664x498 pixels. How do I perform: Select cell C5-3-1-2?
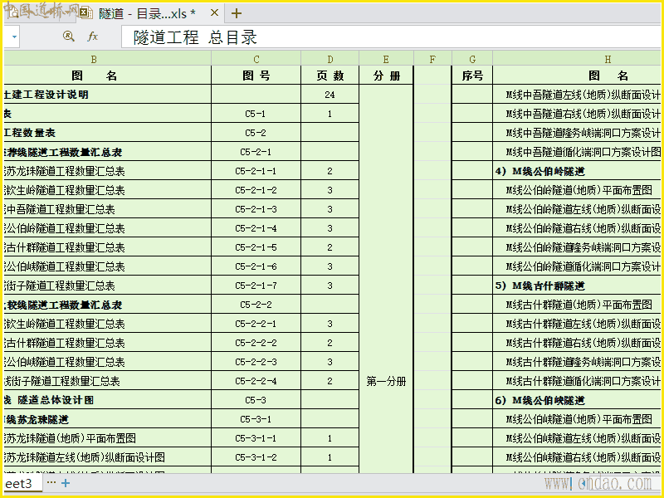tap(256, 457)
